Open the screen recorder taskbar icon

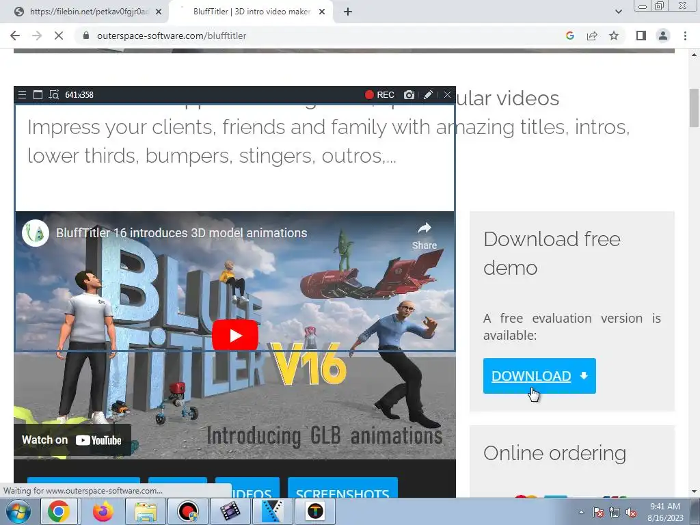pos(188,511)
